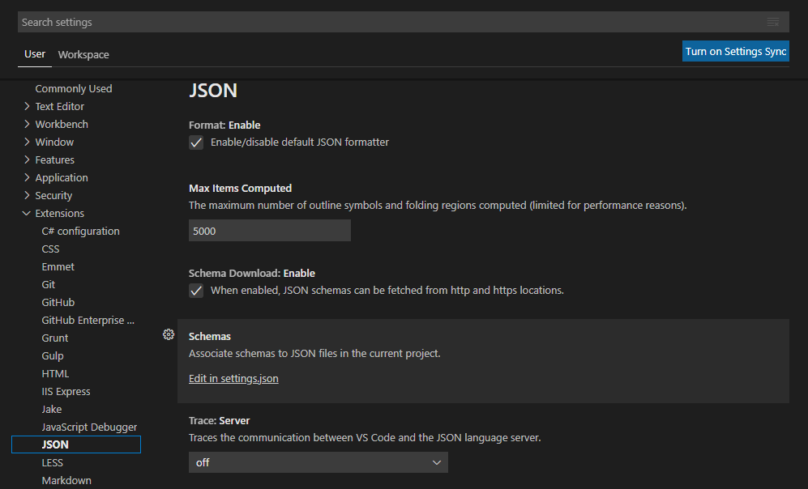The image size is (808, 489).
Task: Select Grunt under Extensions
Action: 54,338
